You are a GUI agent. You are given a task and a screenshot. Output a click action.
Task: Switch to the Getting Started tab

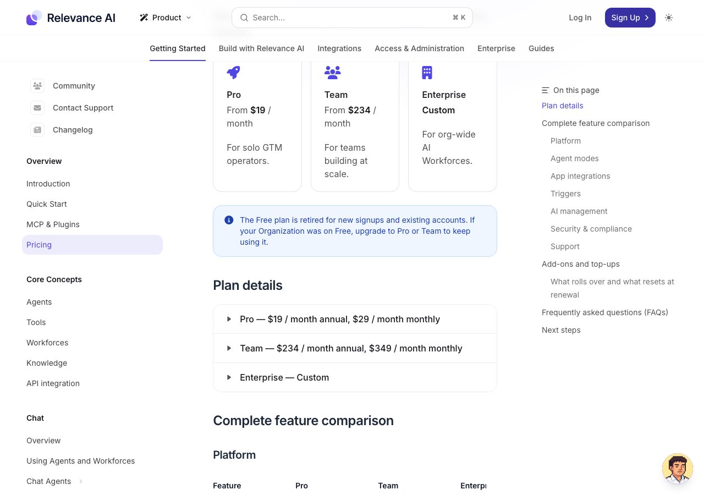tap(178, 48)
